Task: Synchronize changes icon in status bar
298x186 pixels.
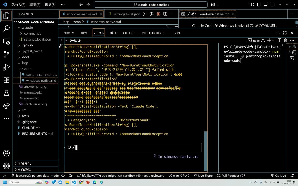Action: click(x=63, y=176)
